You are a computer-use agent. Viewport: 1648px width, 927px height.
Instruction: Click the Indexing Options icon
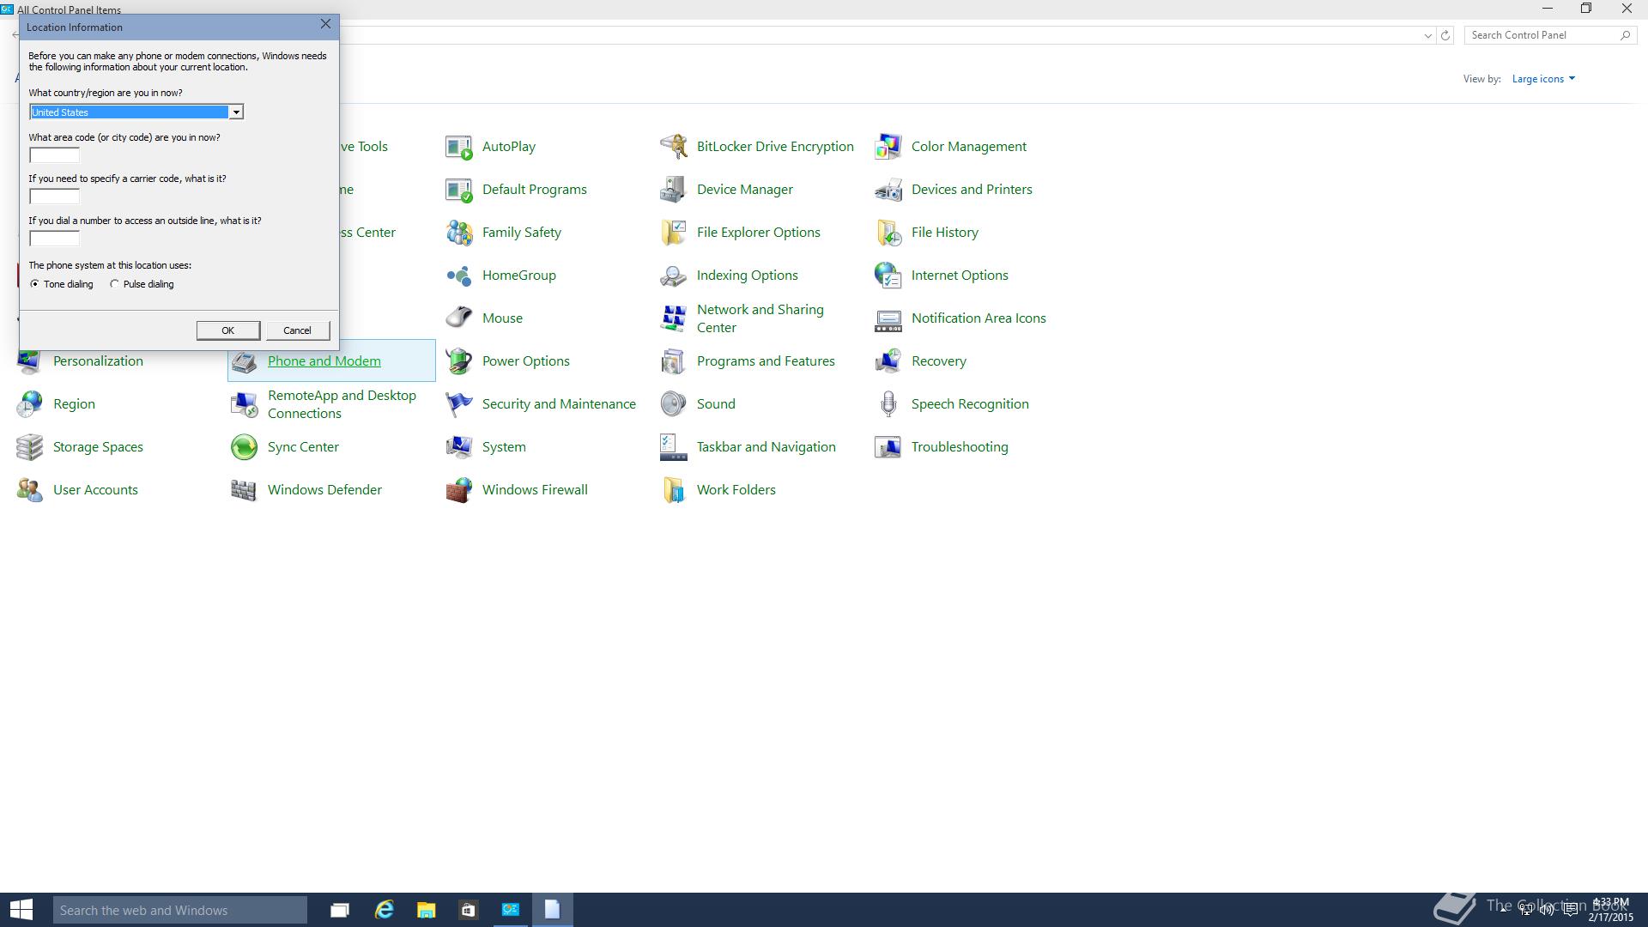tap(674, 276)
